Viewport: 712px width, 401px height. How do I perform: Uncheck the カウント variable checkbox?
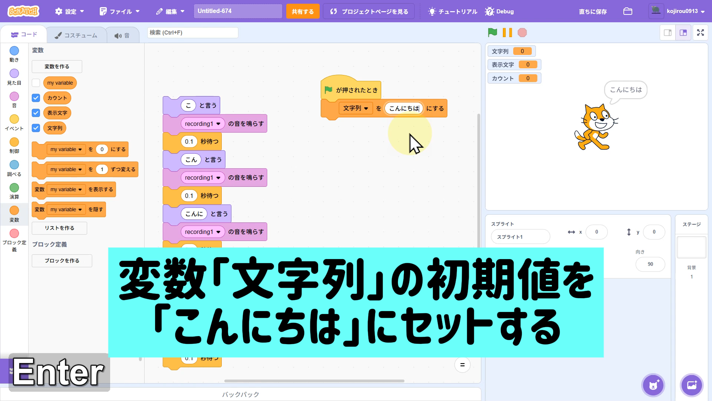pyautogui.click(x=36, y=98)
